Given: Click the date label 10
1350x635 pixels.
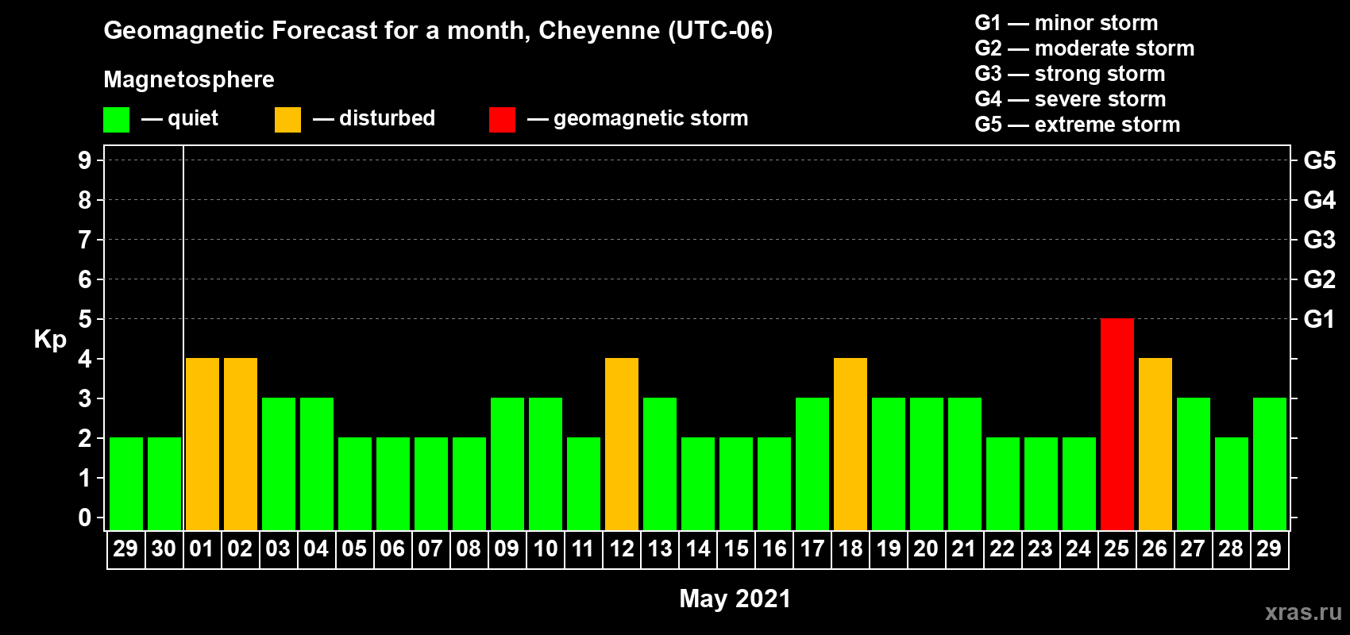Looking at the screenshot, I should coord(545,548).
